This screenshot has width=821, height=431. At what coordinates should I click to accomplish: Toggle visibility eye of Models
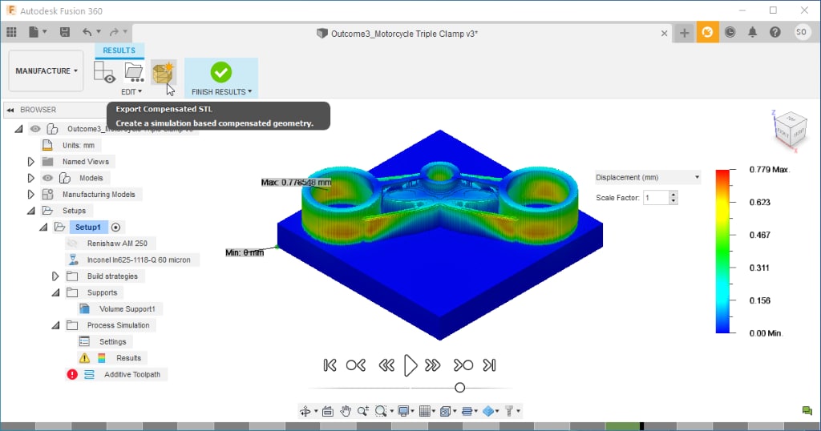coord(47,178)
